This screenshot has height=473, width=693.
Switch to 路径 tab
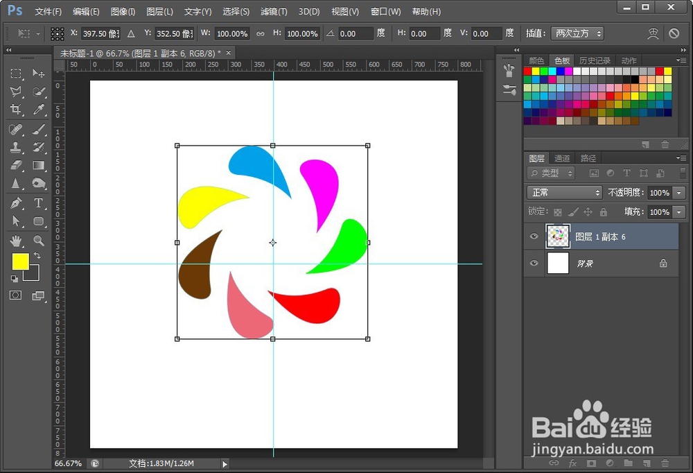(588, 158)
